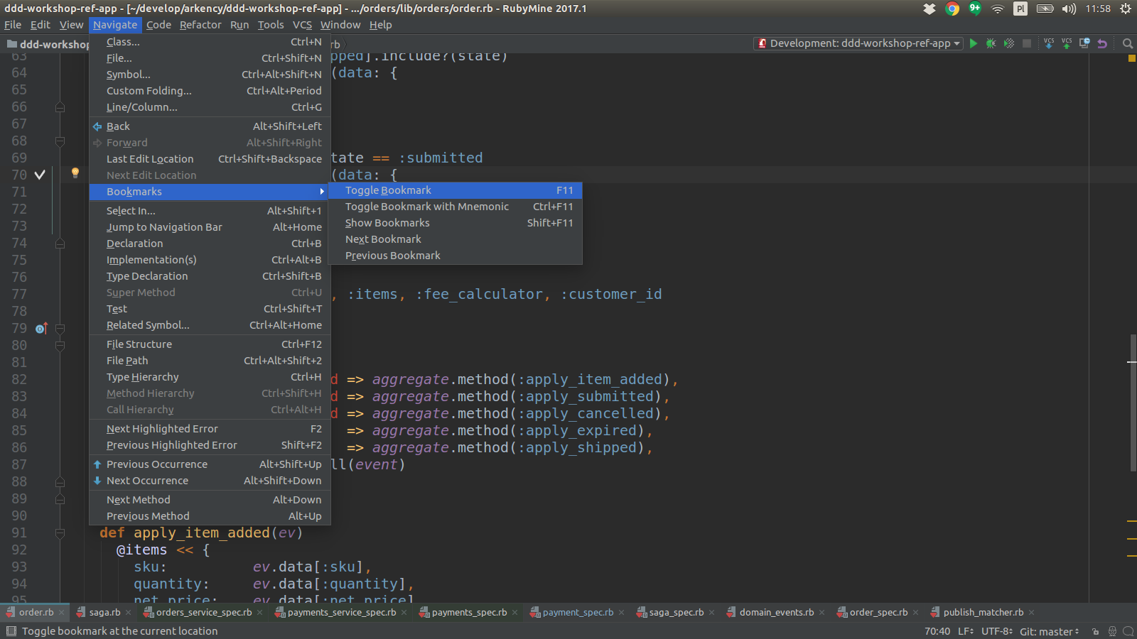The image size is (1137, 639).
Task: Run with coverage icon in the toolbar
Action: click(x=1008, y=43)
